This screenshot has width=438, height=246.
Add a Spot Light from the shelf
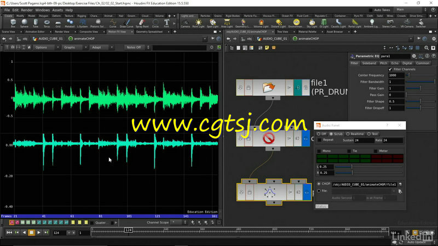coord(212,23)
